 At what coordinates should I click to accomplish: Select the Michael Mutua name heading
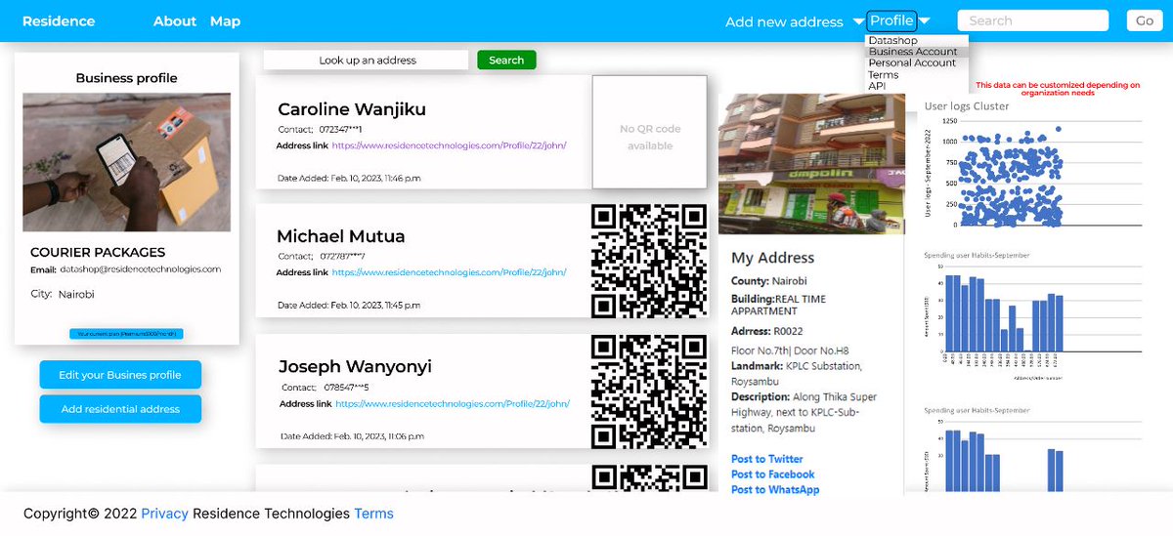(x=340, y=236)
